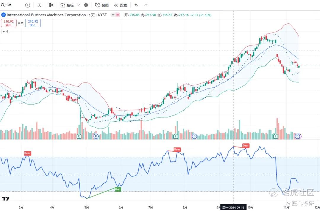Viewport: 320px width, 211px height.
Task: Click the high value 高=217.90
Action: click(x=148, y=15)
